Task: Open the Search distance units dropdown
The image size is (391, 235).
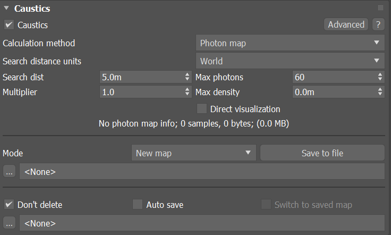Action: point(290,61)
